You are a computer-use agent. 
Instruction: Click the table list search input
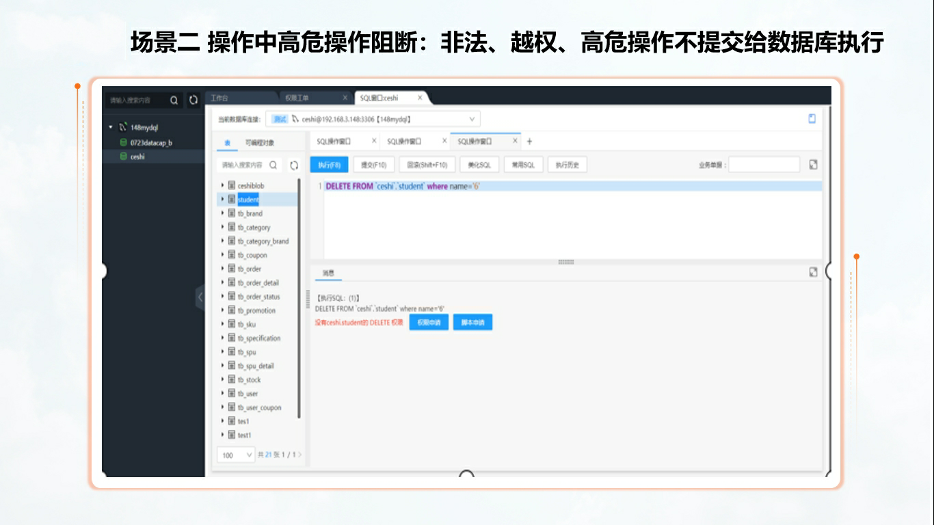(x=242, y=165)
